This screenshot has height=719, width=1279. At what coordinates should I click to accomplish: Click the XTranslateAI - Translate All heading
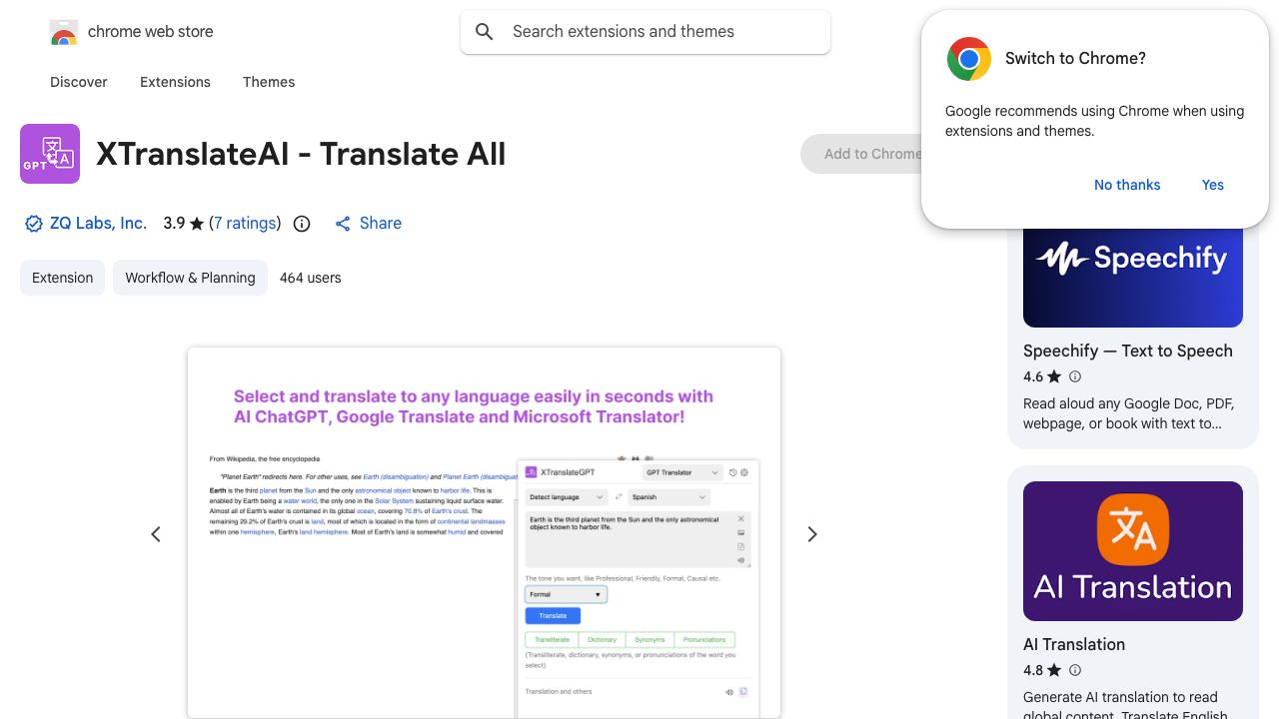coord(301,154)
